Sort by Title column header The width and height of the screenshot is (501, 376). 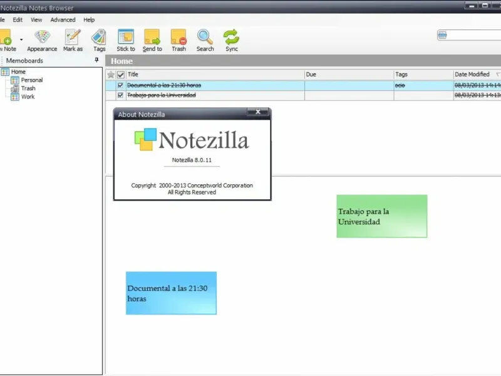[x=215, y=75]
